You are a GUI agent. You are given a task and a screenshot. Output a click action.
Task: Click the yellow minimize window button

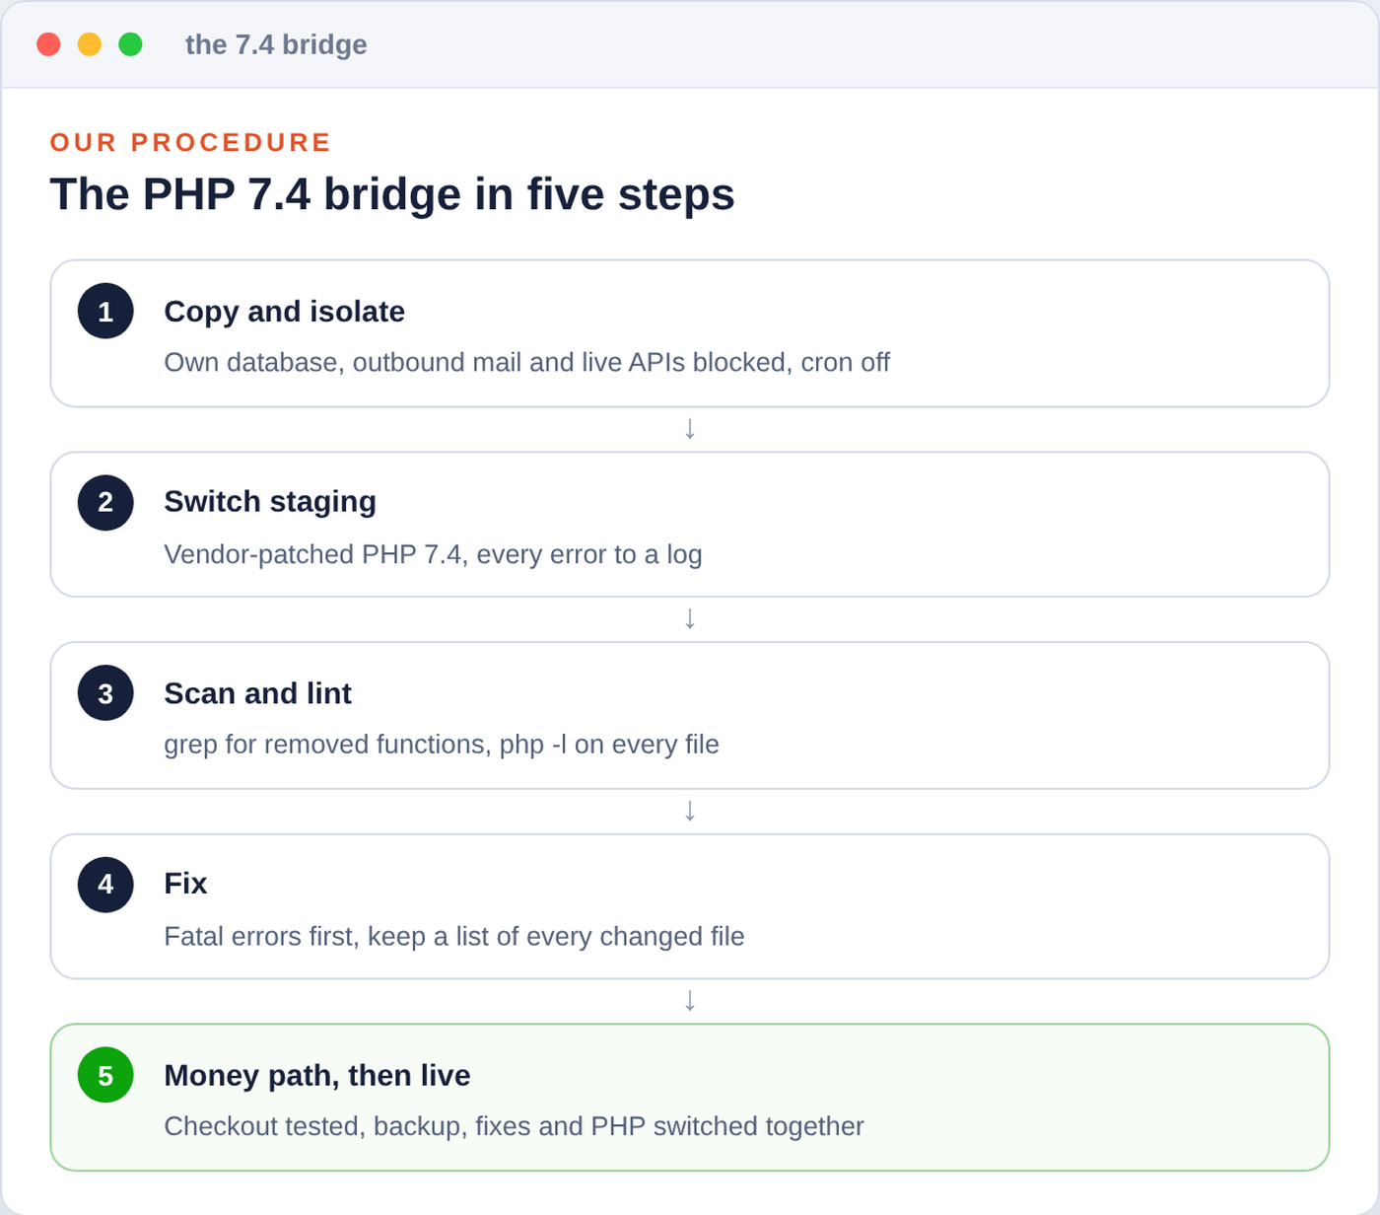90,44
